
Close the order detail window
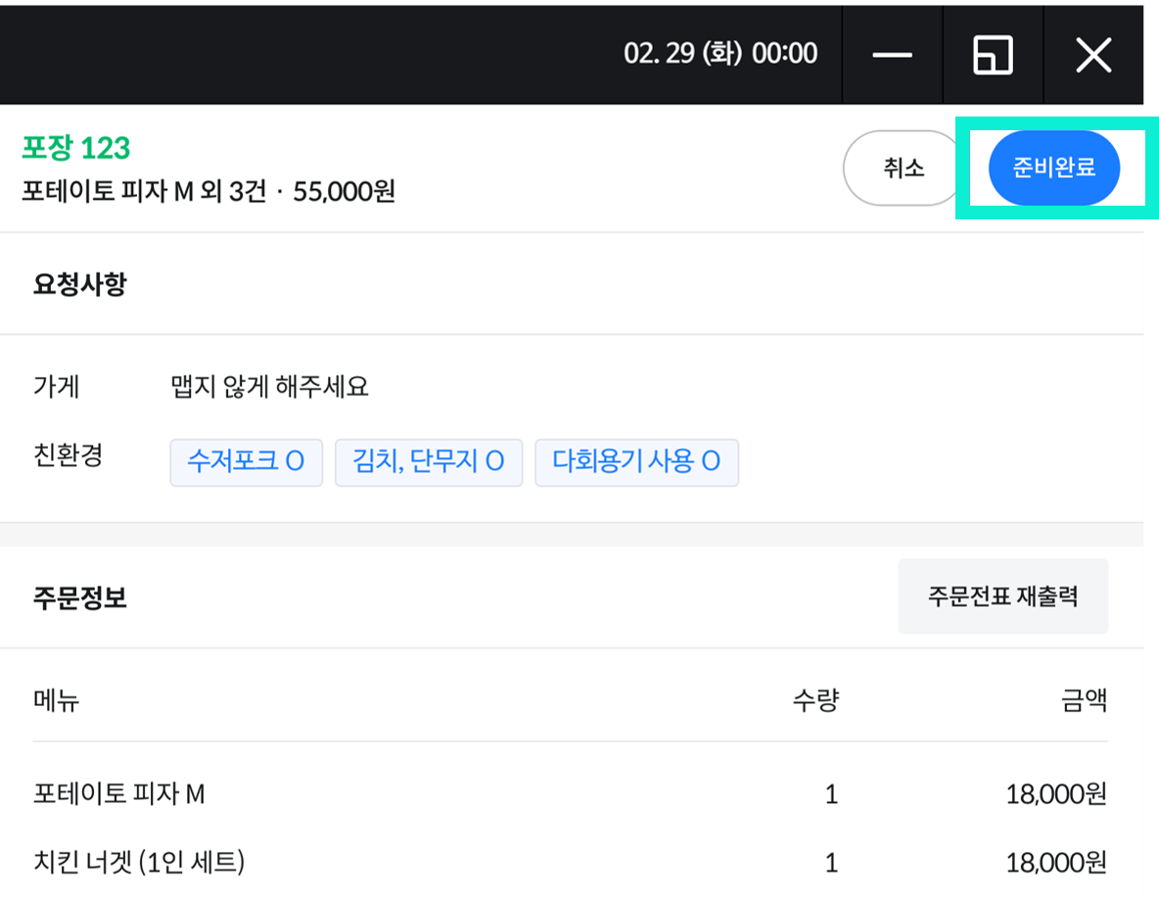pyautogui.click(x=1093, y=55)
